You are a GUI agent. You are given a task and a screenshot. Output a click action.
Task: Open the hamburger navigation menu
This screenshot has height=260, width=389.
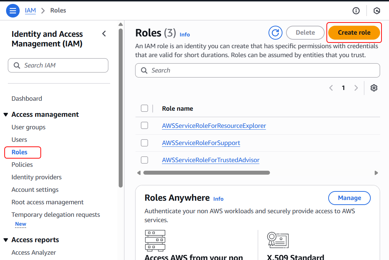tap(13, 11)
